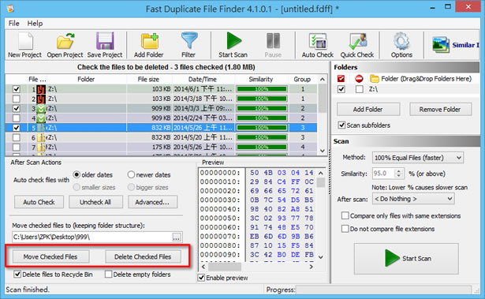
Task: Open the scan Method dropdown
Action: [417, 158]
